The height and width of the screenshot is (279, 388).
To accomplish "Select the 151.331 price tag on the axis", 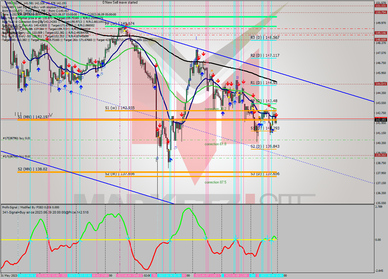I will [380, 6].
